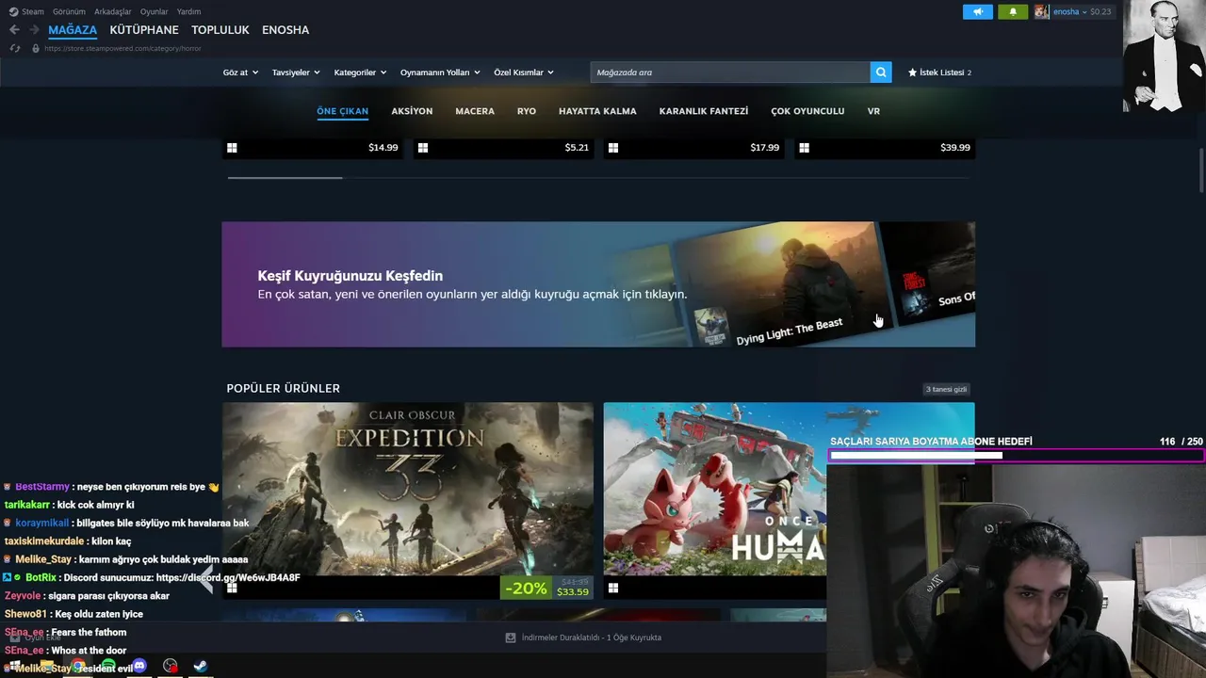1206x678 pixels.
Task: Click the Windows icon beside the $5.21 price
Action: tap(423, 148)
